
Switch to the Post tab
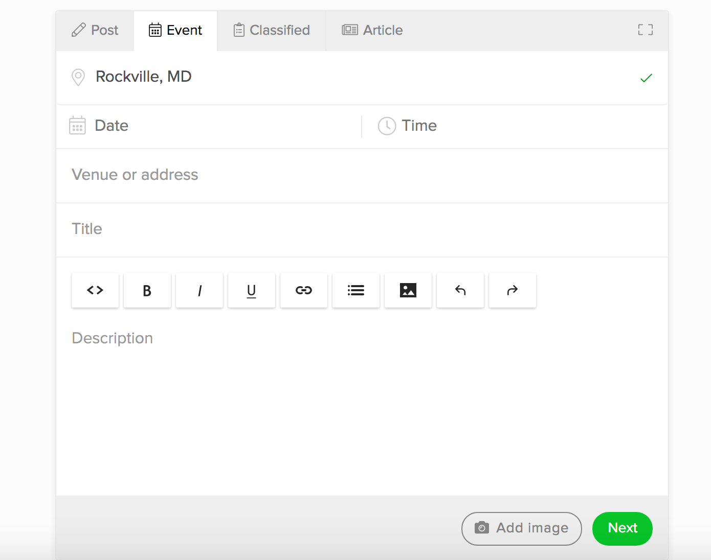pyautogui.click(x=95, y=31)
